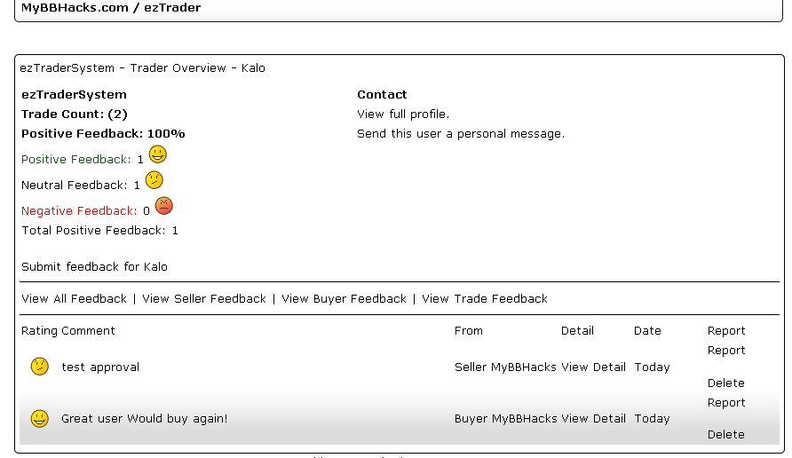Switch to View All Feedback
This screenshot has height=458, width=792.
(74, 299)
